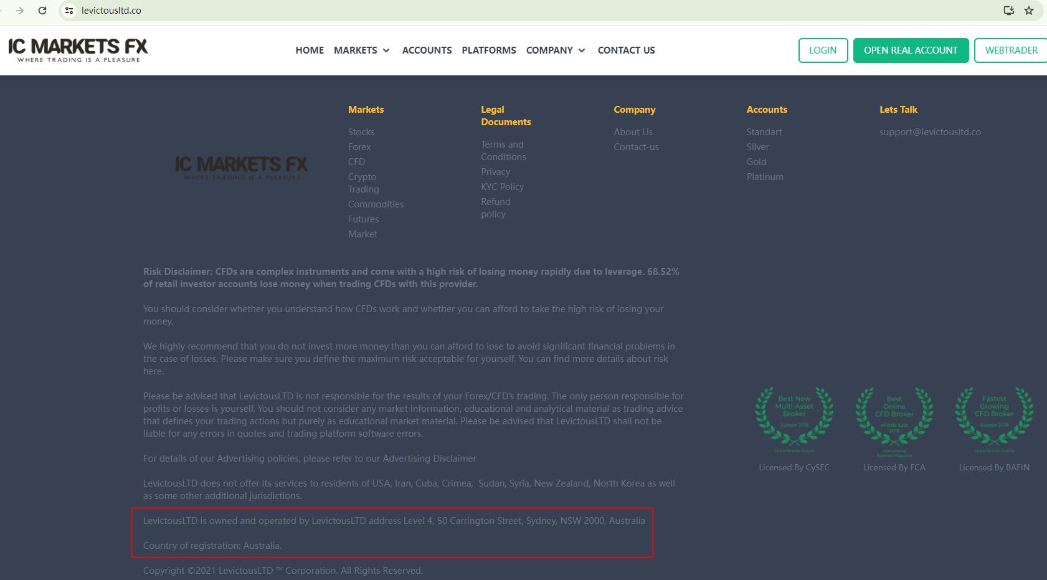Image resolution: width=1047 pixels, height=580 pixels.
Task: Open the Crypto Trading footer link
Action: (x=363, y=183)
